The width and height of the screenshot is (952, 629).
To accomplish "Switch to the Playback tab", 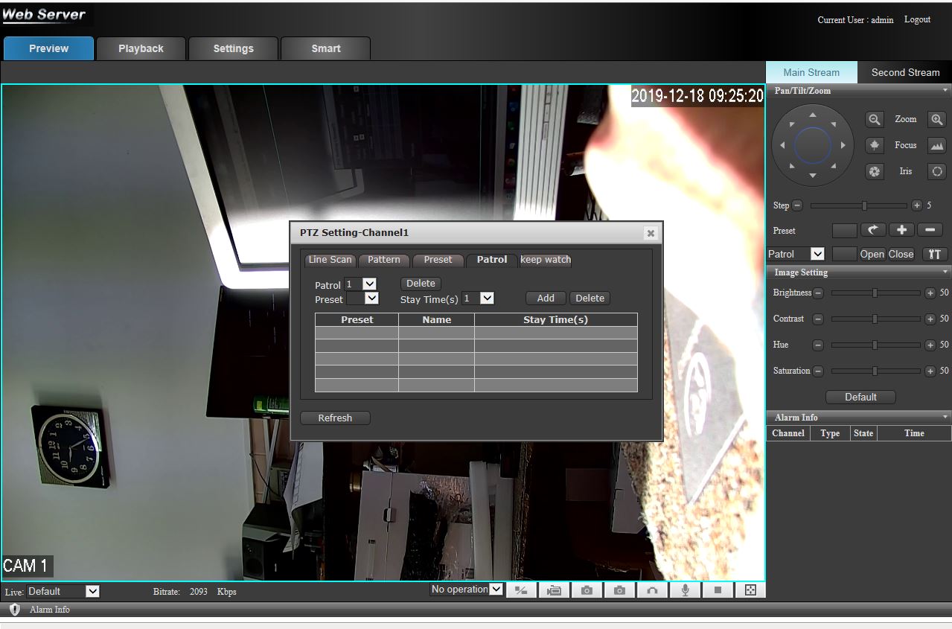I will (141, 48).
